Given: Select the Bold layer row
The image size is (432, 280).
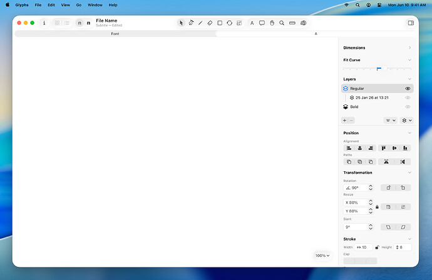Looking at the screenshot, I should coord(377,107).
